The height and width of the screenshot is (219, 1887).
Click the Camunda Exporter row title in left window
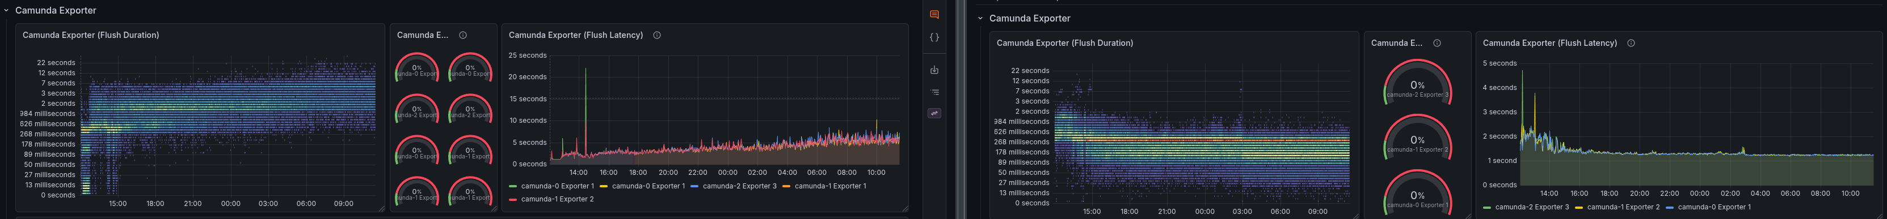(56, 11)
